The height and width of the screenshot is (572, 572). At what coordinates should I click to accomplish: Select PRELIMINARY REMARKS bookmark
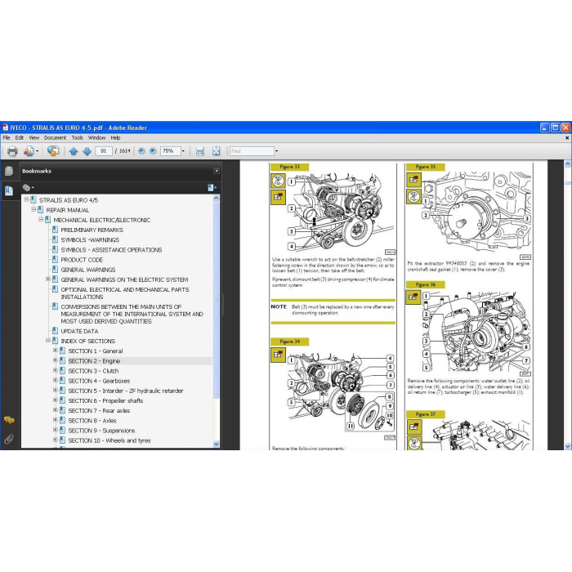pyautogui.click(x=92, y=230)
